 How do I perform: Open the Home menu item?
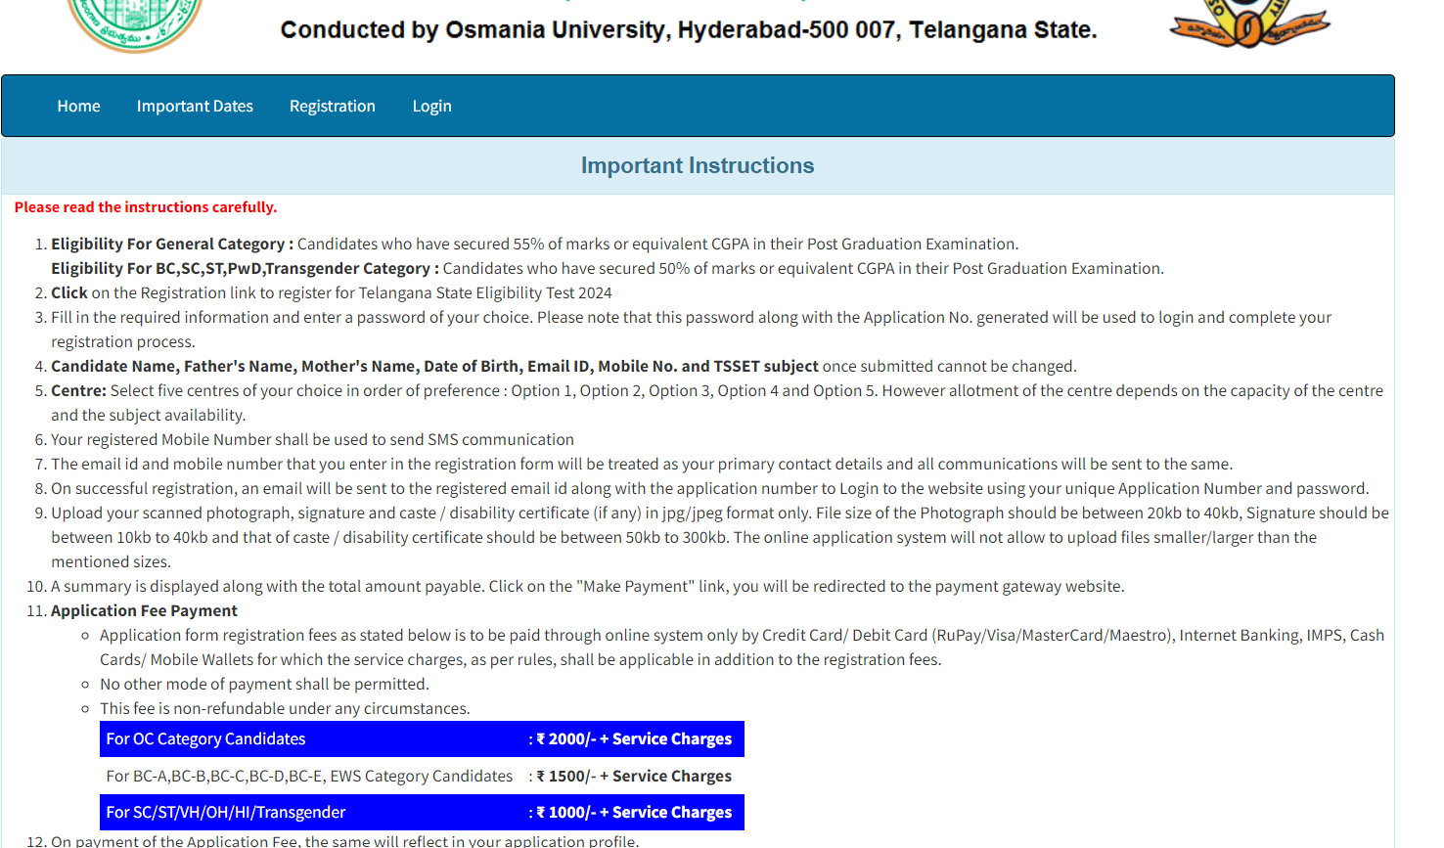(78, 106)
